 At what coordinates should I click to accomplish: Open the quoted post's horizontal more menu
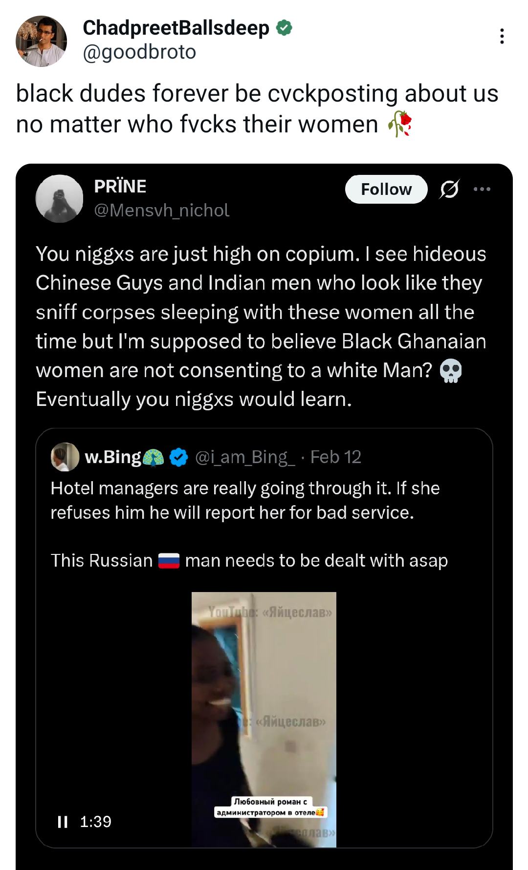(482, 189)
